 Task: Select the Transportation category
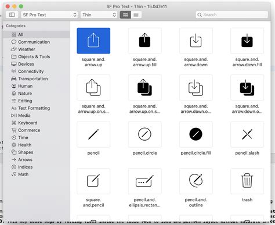coord(37,78)
